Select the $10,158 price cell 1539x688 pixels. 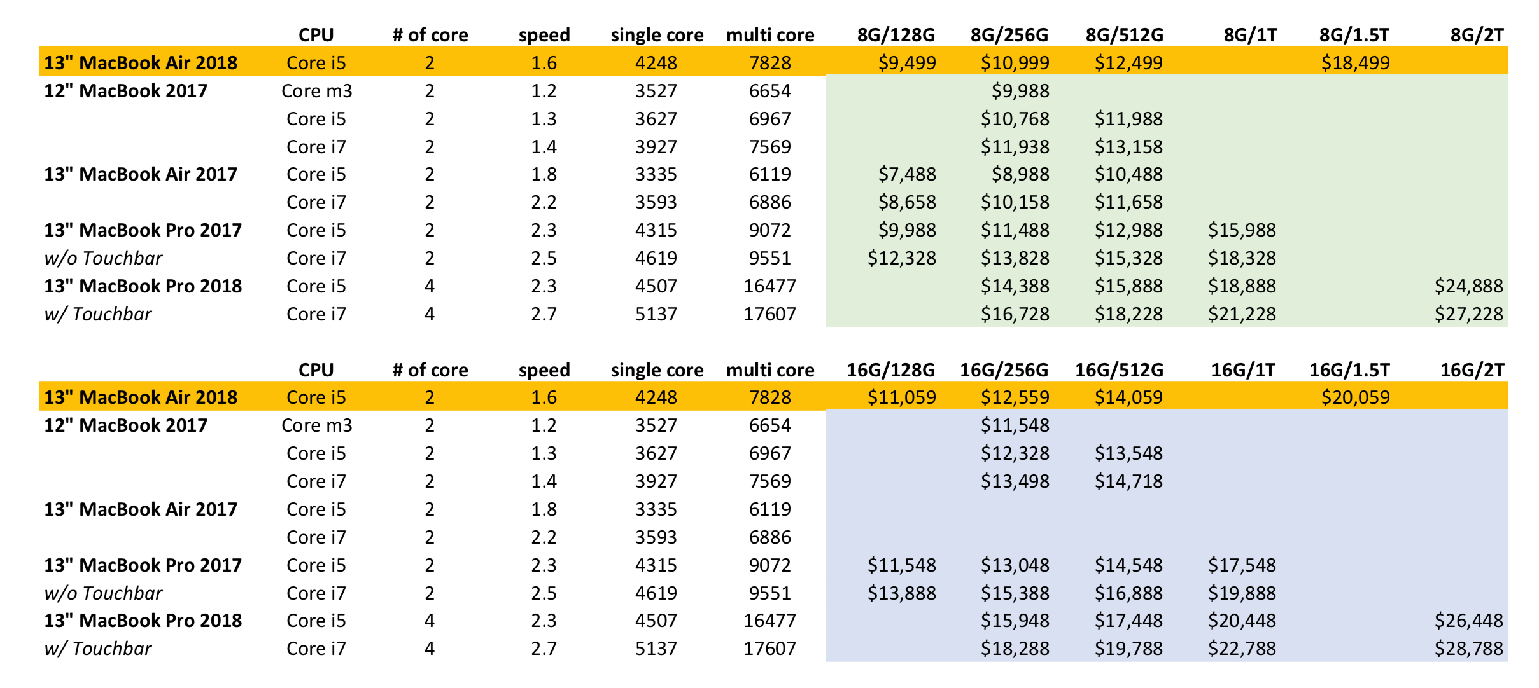pos(1015,202)
